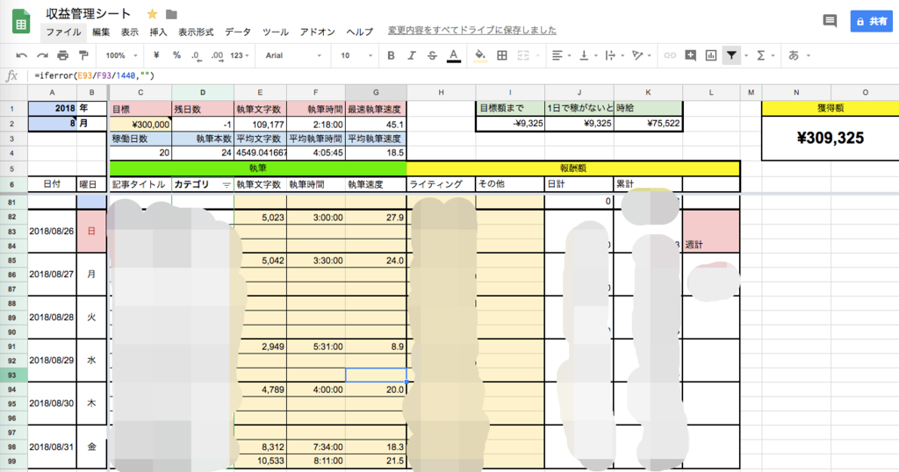Open the zoom 100% dropdown
Image resolution: width=899 pixels, height=472 pixels.
121,55
